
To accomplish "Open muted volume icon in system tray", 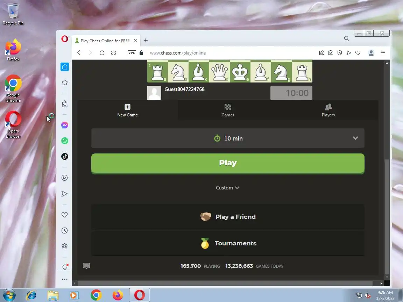I will 368,296.
